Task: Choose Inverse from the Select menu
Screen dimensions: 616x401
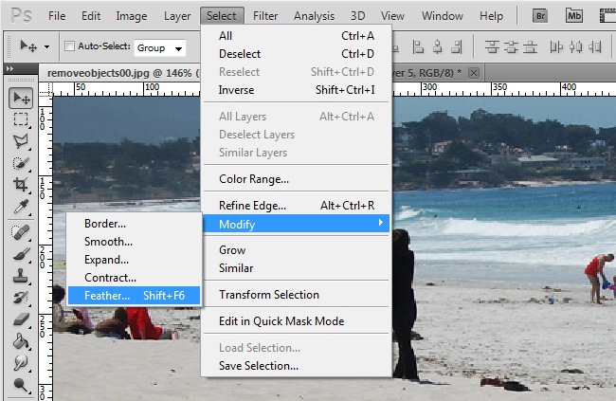Action: pos(236,90)
